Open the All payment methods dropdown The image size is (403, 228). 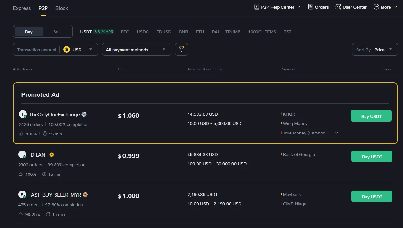point(136,50)
